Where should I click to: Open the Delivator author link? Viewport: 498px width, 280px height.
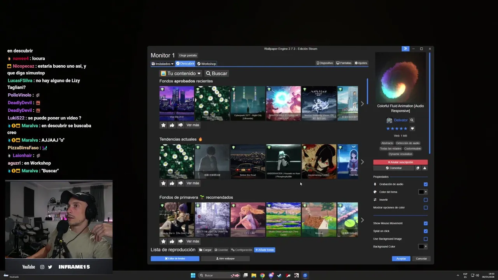(401, 120)
